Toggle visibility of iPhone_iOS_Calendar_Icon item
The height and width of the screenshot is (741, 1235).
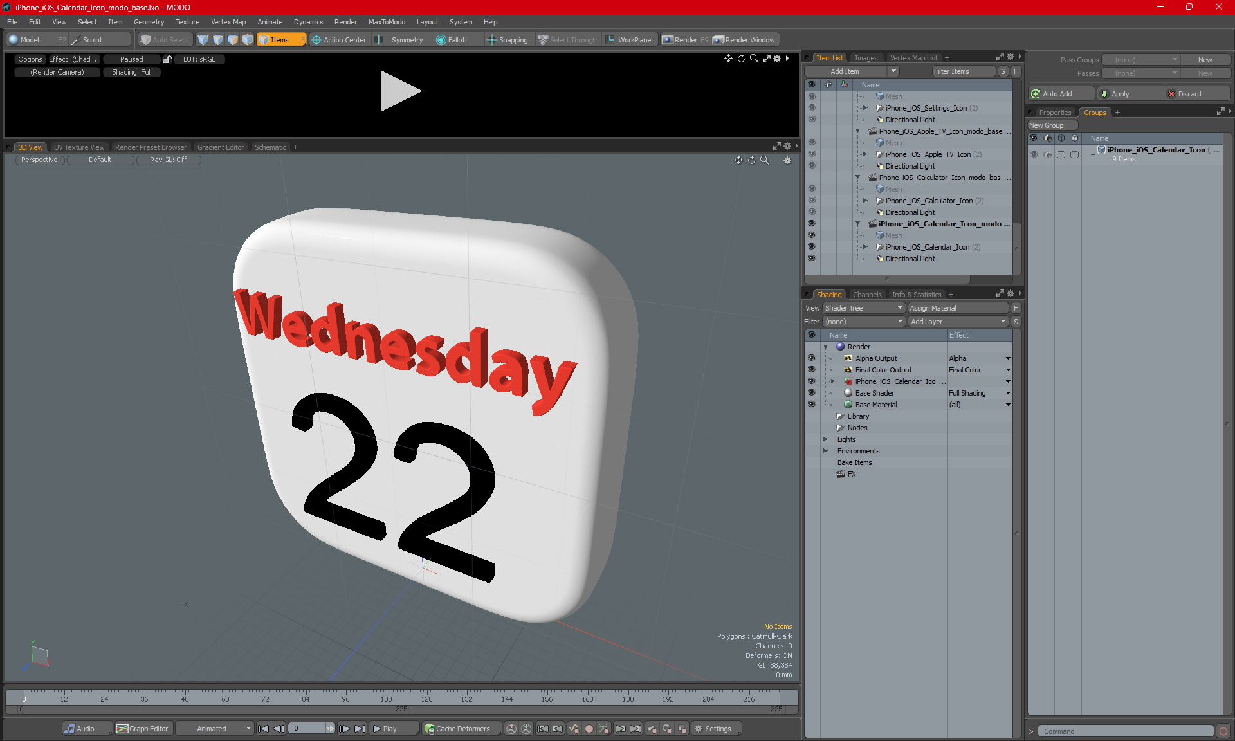click(811, 247)
